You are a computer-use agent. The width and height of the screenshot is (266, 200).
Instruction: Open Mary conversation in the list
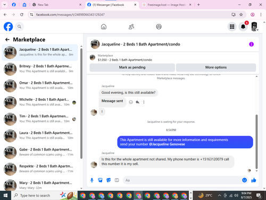click(40, 185)
